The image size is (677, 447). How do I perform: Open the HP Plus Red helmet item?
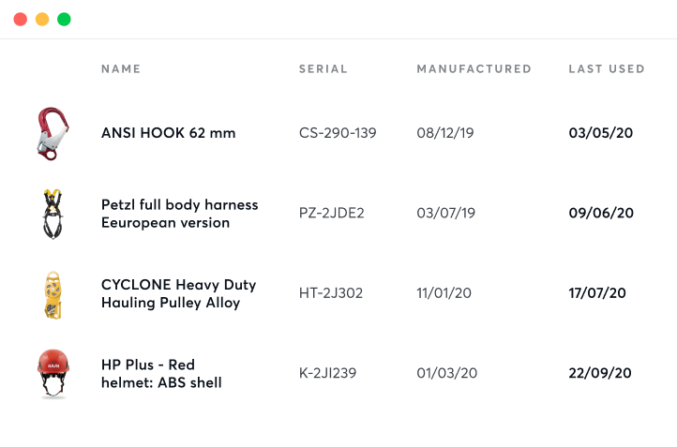161,373
